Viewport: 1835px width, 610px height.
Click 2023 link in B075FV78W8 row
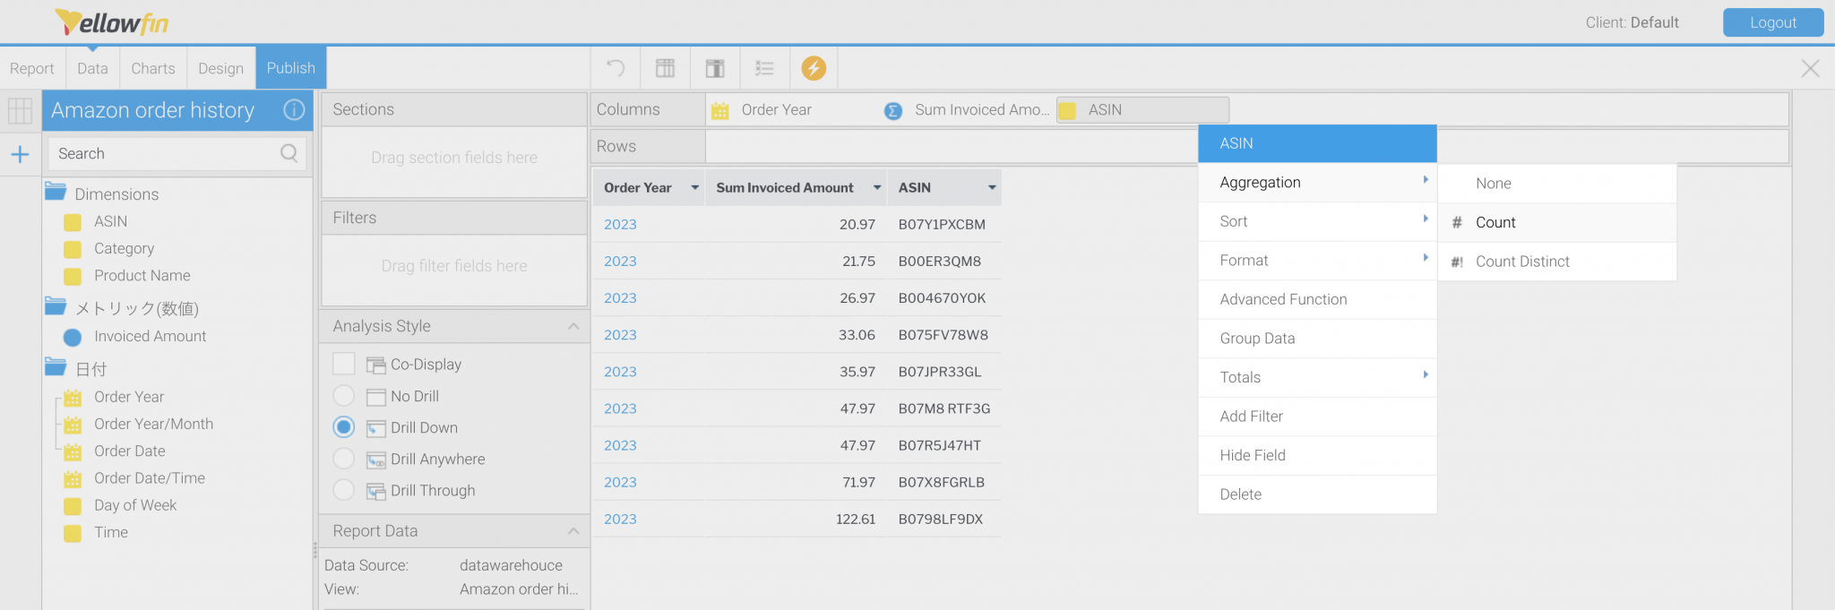pos(620,335)
